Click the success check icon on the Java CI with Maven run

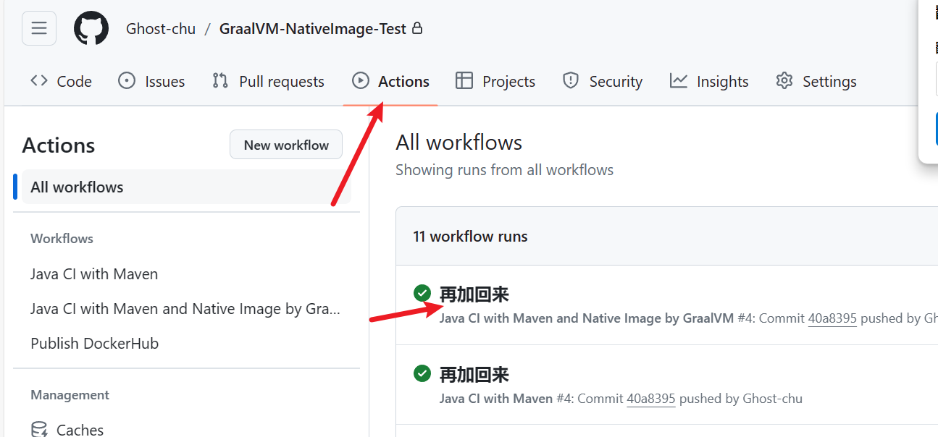click(422, 373)
